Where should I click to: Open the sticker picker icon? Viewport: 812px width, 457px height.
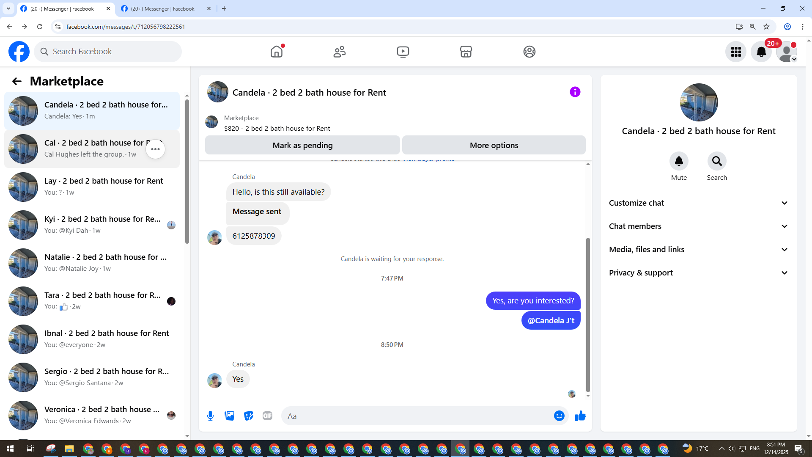coord(249,416)
